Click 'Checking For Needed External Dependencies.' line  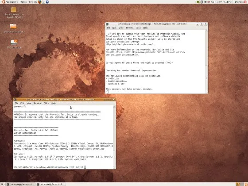pyautogui.click(x=132, y=70)
